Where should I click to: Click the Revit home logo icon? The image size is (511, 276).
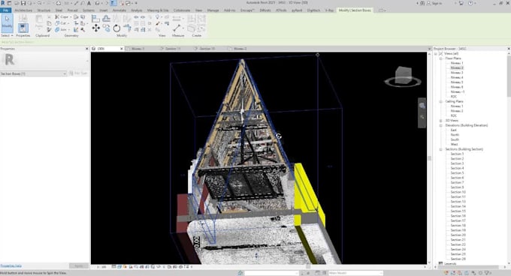[x=3, y=3]
